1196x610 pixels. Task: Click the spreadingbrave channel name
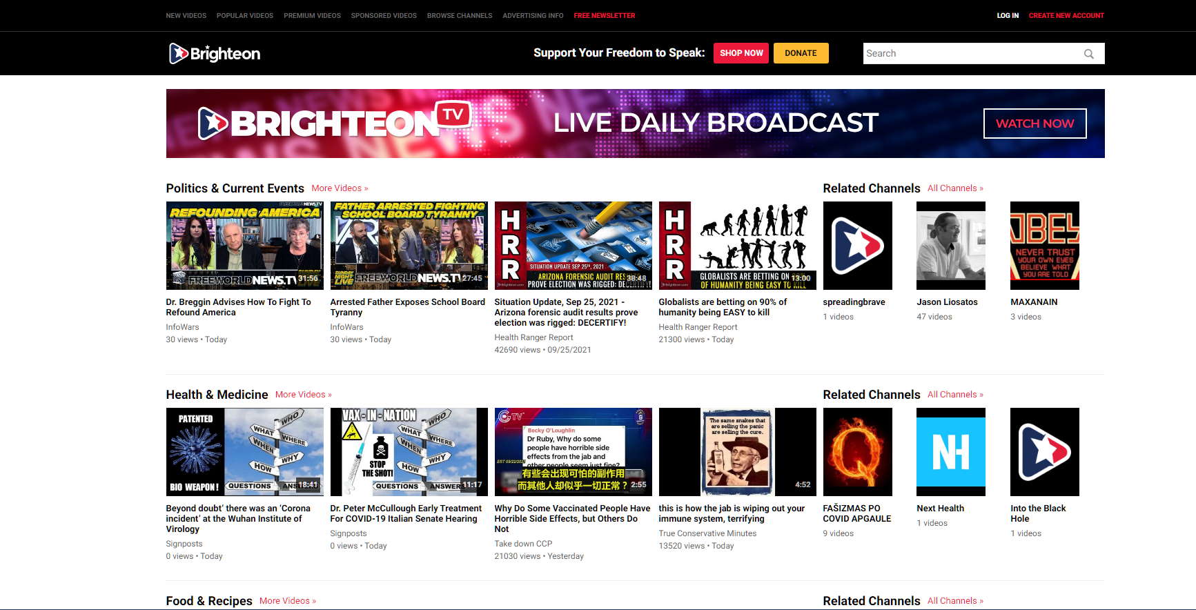pyautogui.click(x=854, y=302)
